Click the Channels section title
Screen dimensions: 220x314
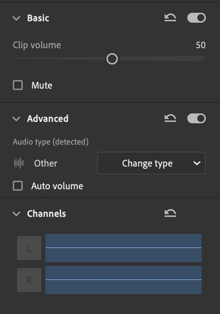[46, 213]
